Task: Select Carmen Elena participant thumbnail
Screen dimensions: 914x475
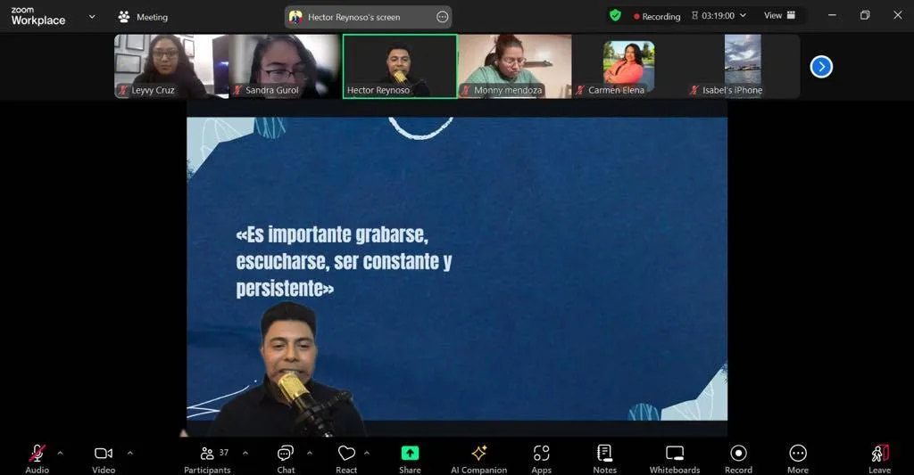Action: coord(629,66)
